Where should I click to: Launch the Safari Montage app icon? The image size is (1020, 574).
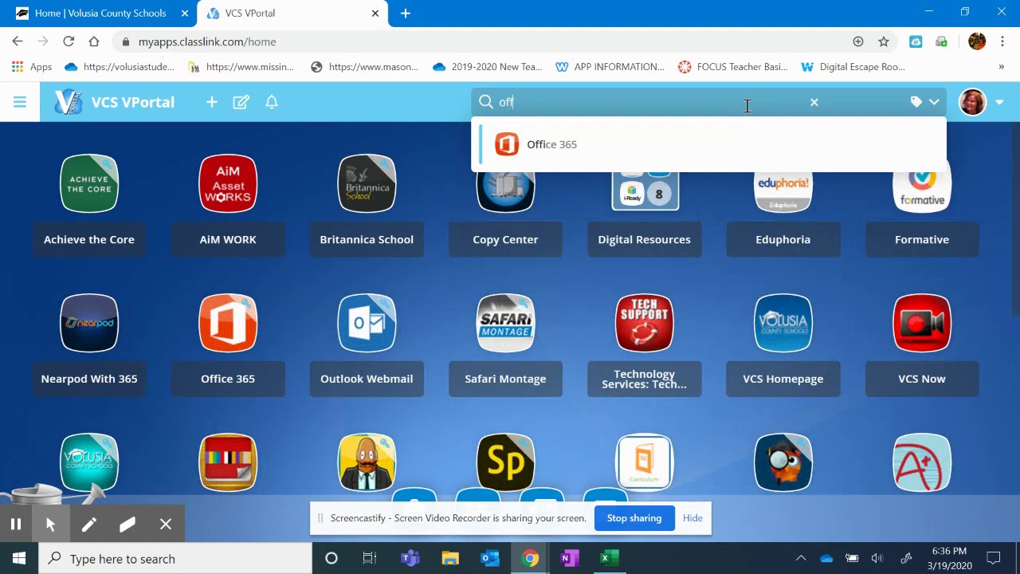tap(505, 323)
